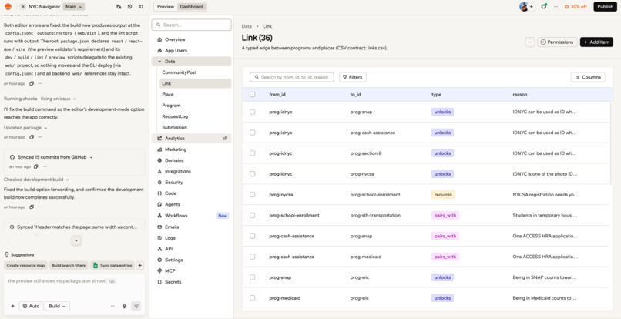Unpin Analytics using its pin icon
621x319 pixels.
225,138
